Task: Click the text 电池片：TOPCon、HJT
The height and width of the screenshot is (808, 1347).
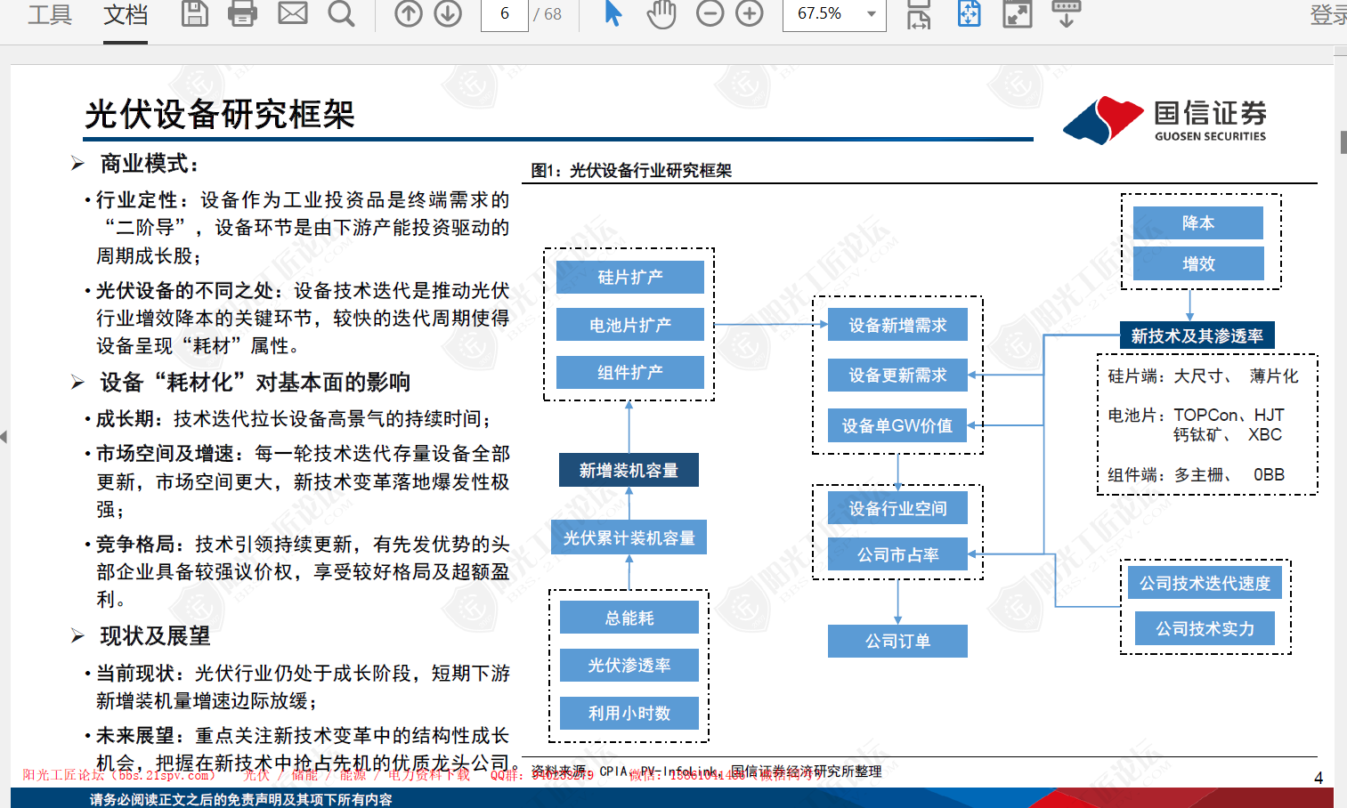Action: coord(1196,415)
